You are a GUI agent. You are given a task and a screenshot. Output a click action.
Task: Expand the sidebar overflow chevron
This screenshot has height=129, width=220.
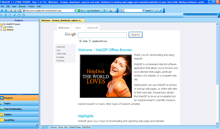tap(37, 125)
